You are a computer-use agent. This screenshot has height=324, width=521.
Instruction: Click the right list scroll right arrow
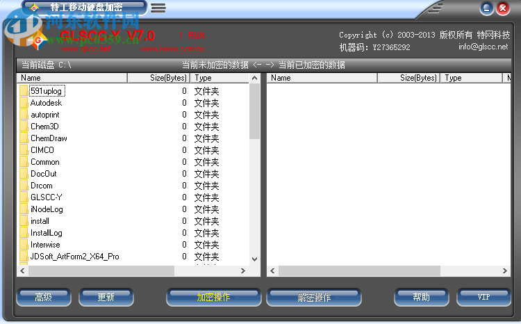pos(505,270)
